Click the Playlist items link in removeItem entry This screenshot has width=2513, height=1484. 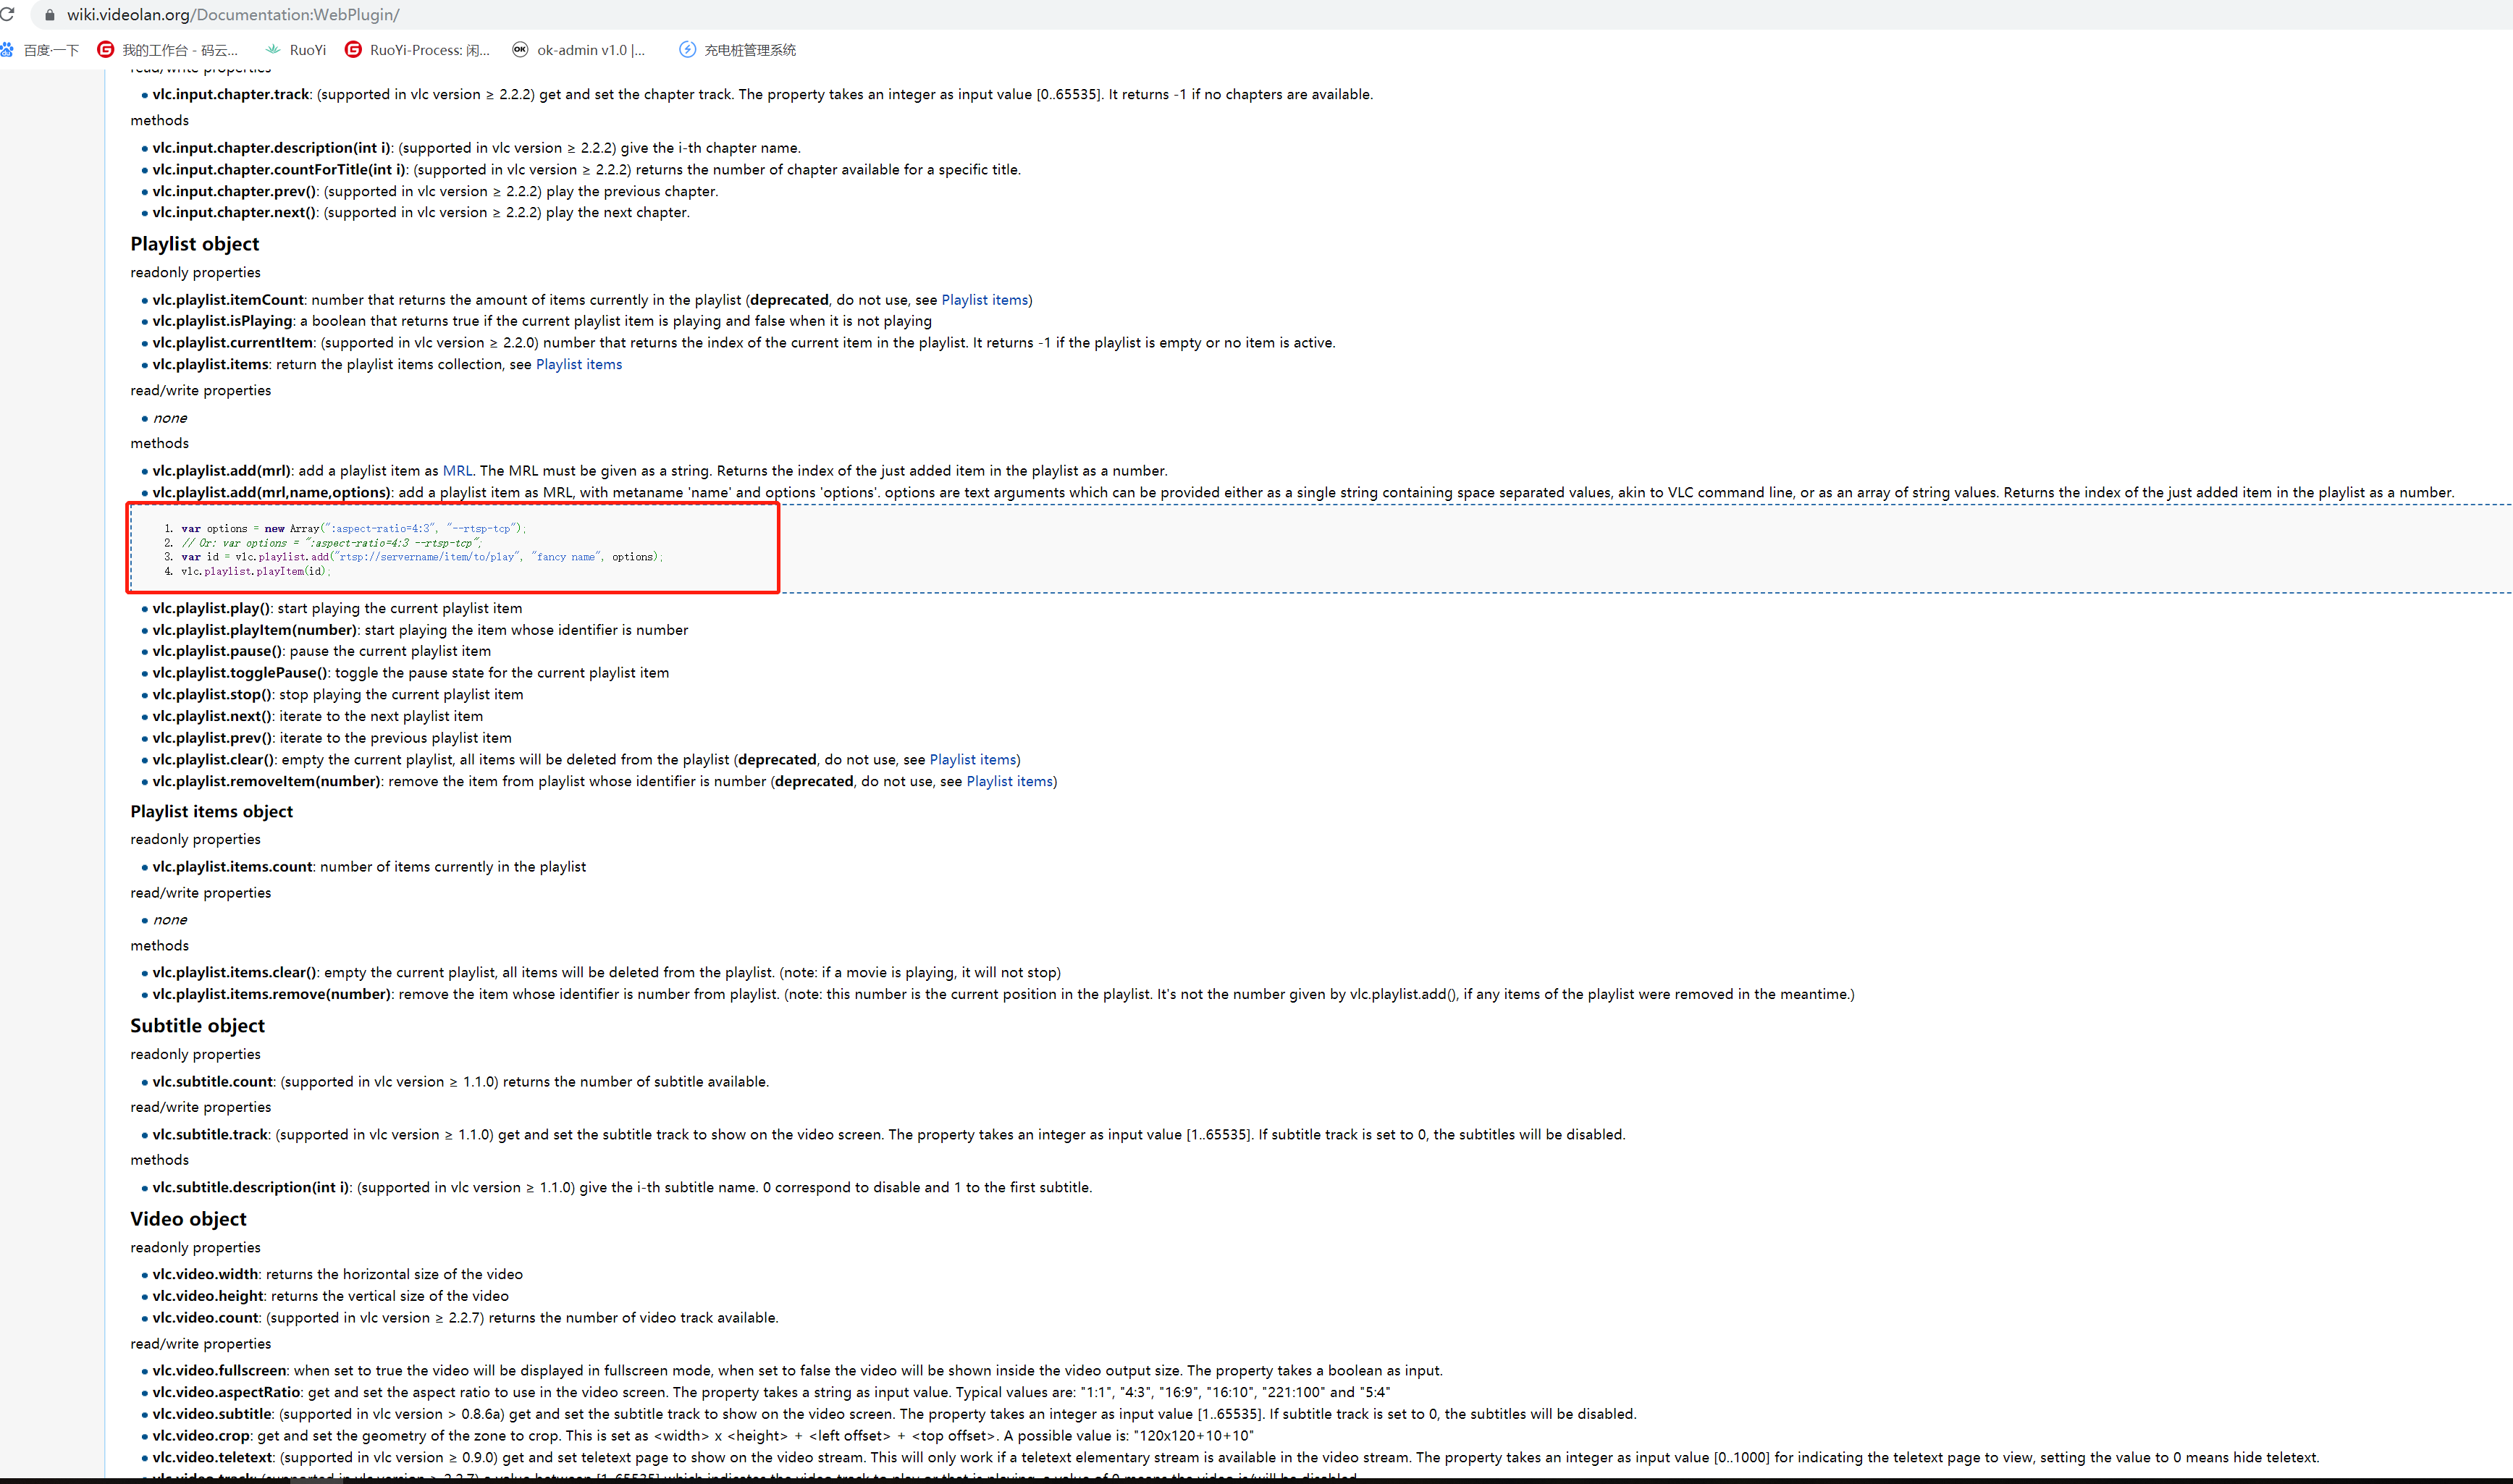(1009, 782)
